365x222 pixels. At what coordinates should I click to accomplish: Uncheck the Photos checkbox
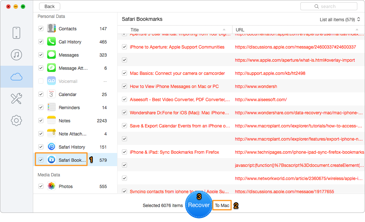pos(41,186)
